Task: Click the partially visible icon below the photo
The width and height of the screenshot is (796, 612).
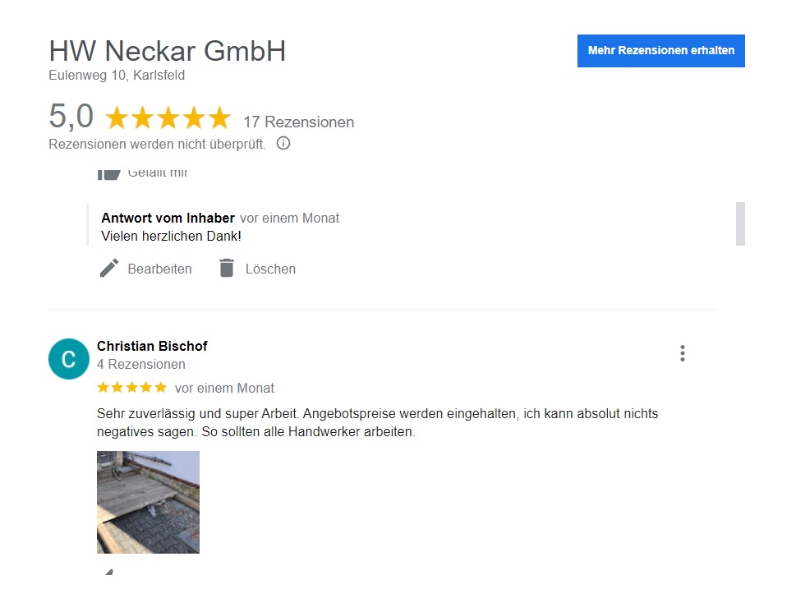Action: (x=108, y=572)
